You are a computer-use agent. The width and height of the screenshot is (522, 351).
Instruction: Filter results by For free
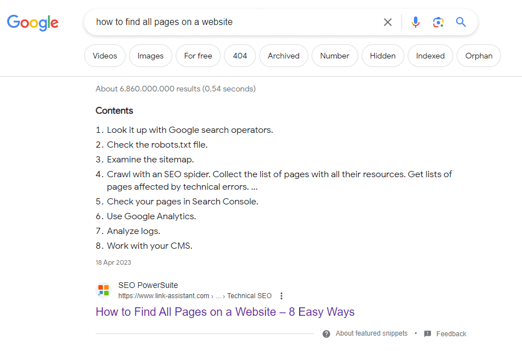[198, 56]
